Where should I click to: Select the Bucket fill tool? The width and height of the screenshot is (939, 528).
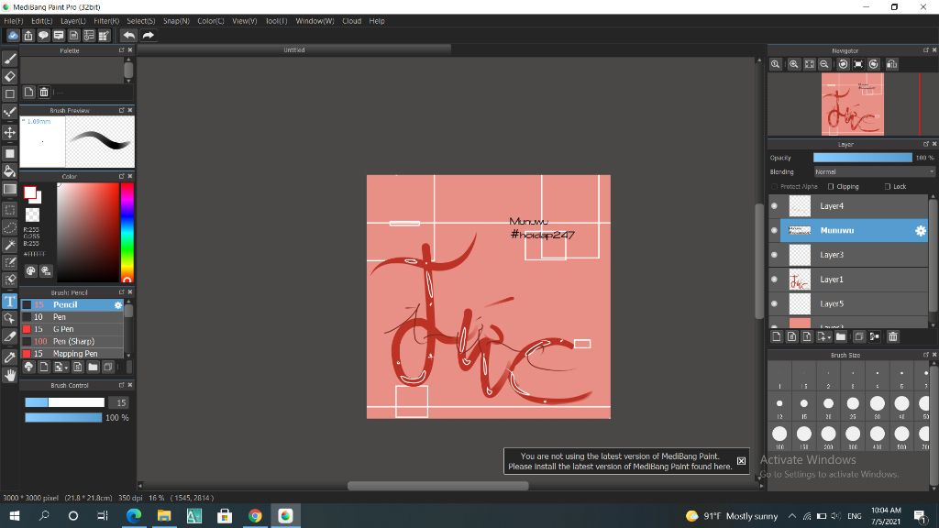(9, 171)
